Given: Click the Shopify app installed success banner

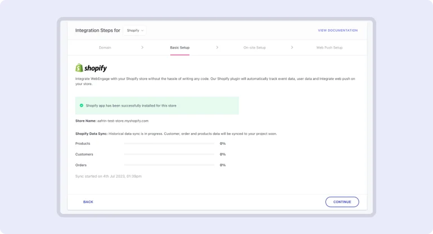Looking at the screenshot, I should coord(157,105).
